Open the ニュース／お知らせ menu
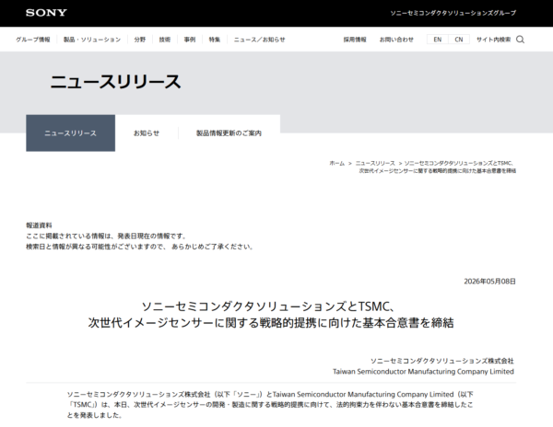The height and width of the screenshot is (427, 553). point(259,40)
